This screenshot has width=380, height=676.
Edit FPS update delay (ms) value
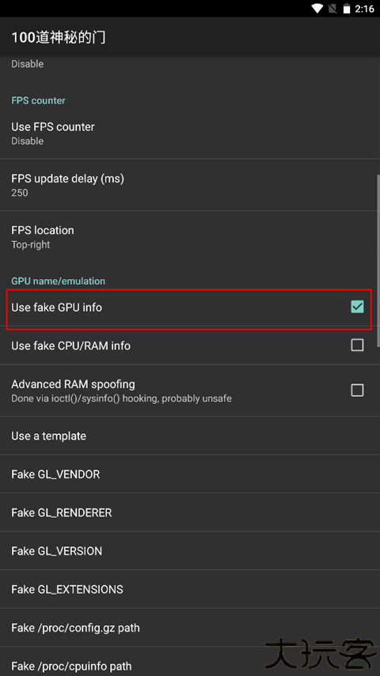(190, 185)
